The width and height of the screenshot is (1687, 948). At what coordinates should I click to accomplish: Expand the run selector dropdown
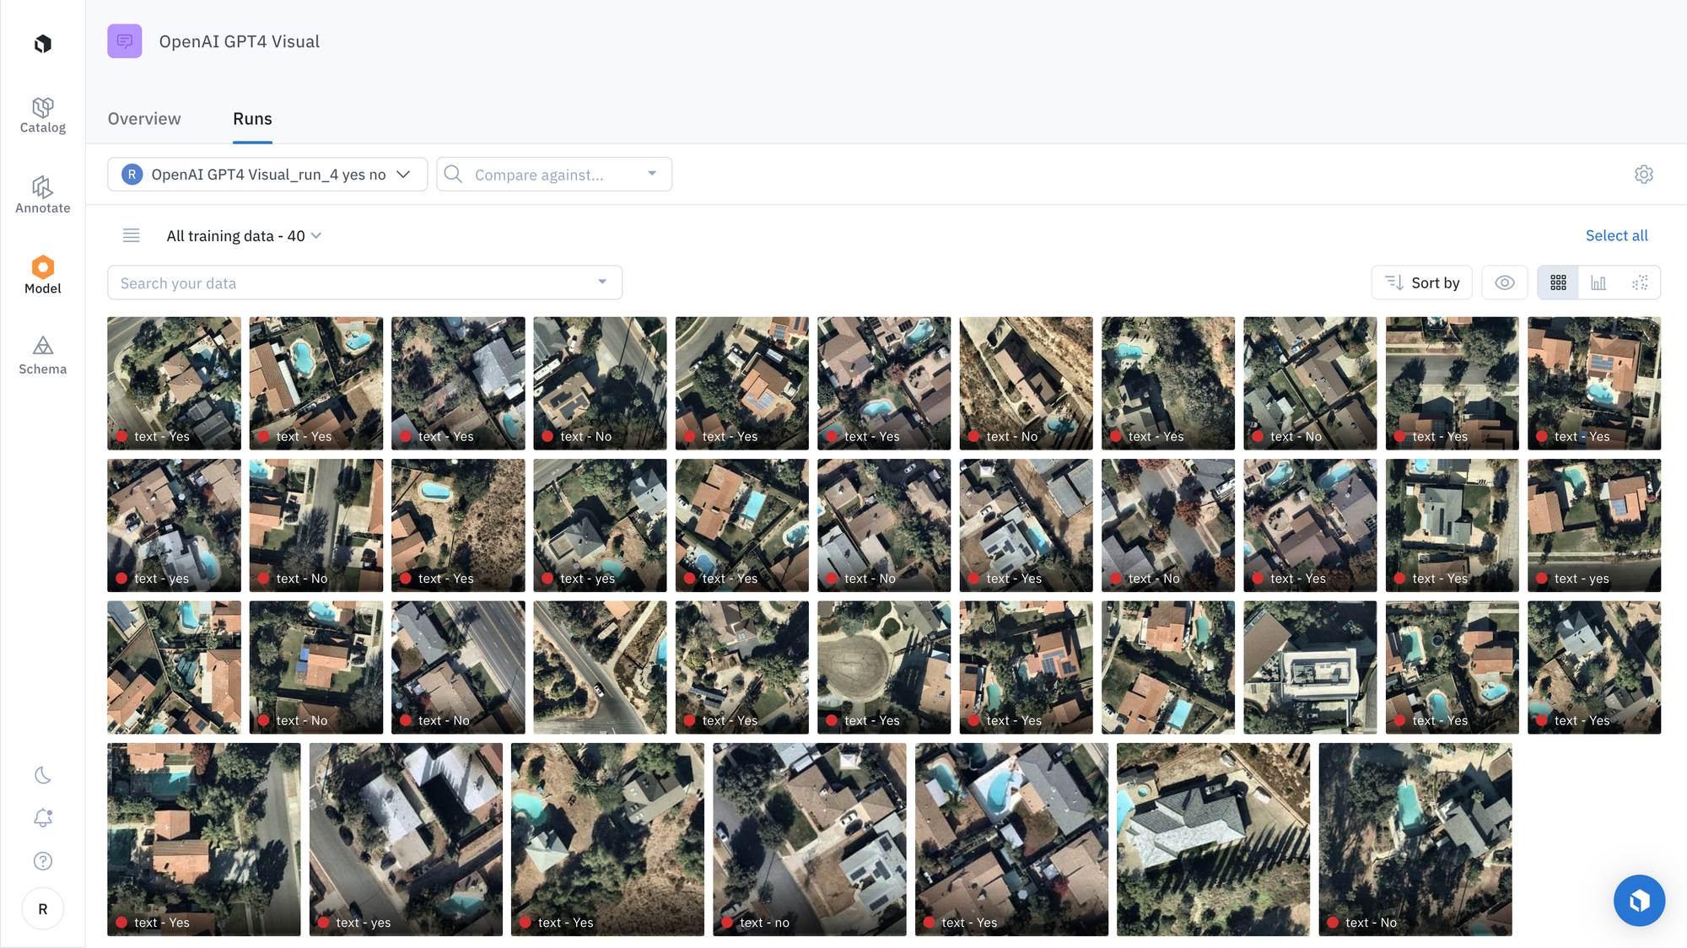click(267, 175)
